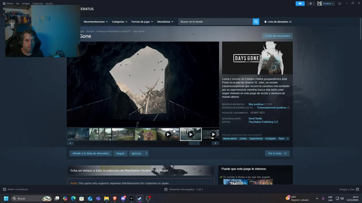Open Outlook from the taskbar
The image size is (362, 203).
[x=90, y=198]
